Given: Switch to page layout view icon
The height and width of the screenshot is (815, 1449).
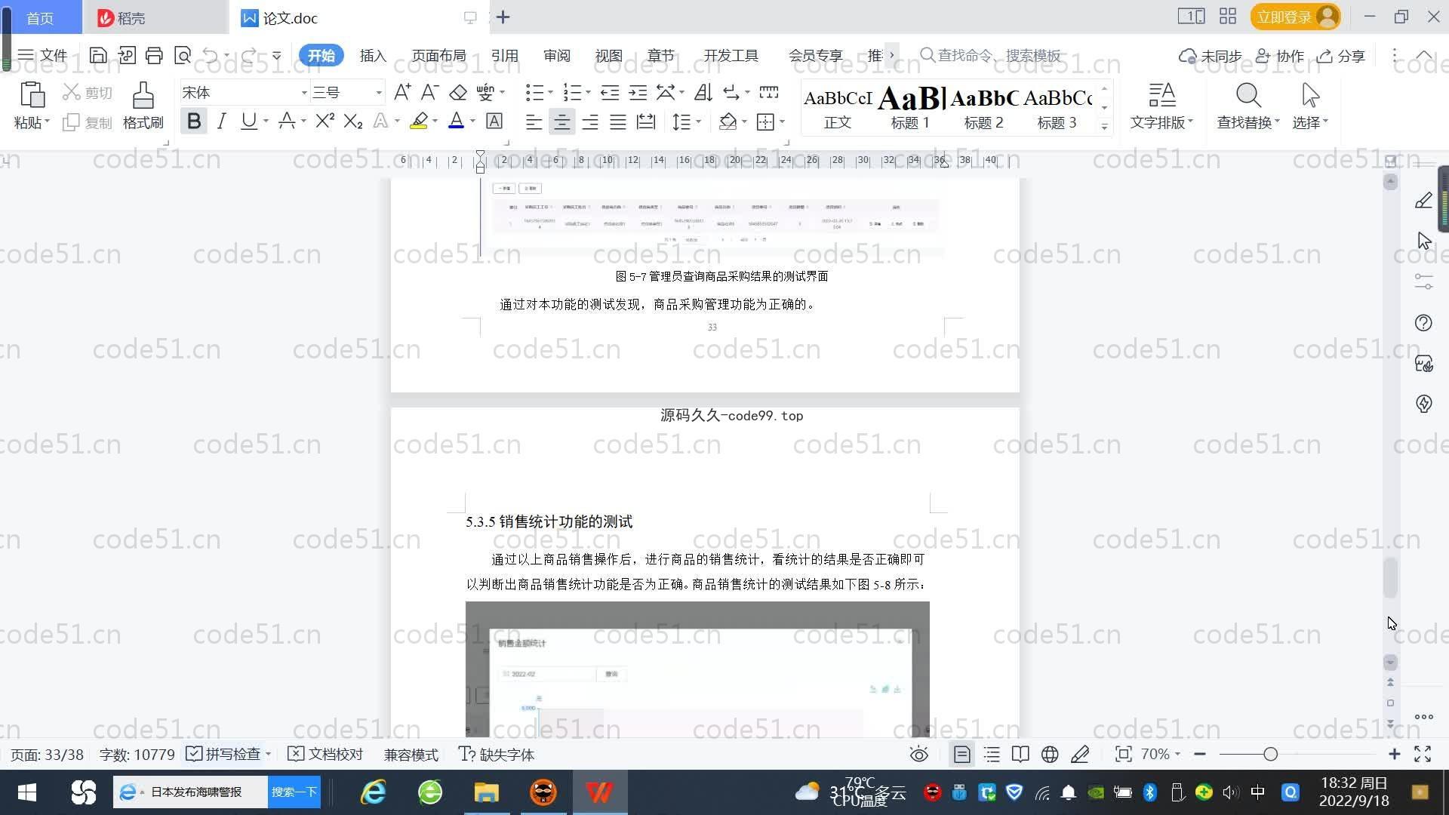Looking at the screenshot, I should tap(961, 755).
